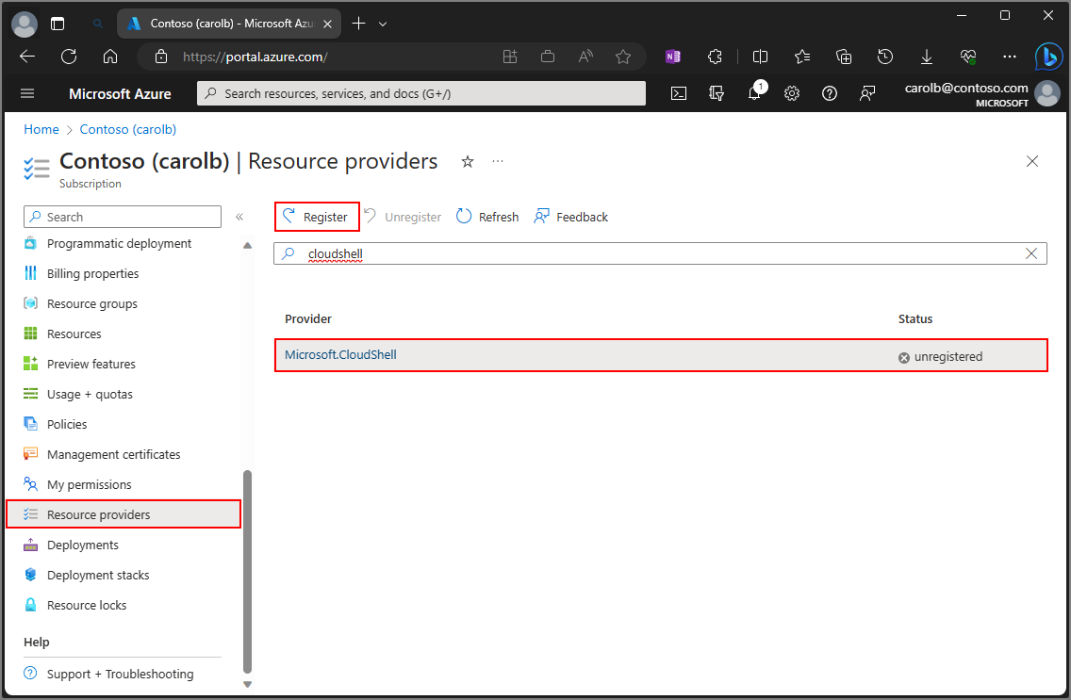1071x700 pixels.
Task: Sort by the Status column header
Action: [x=915, y=318]
